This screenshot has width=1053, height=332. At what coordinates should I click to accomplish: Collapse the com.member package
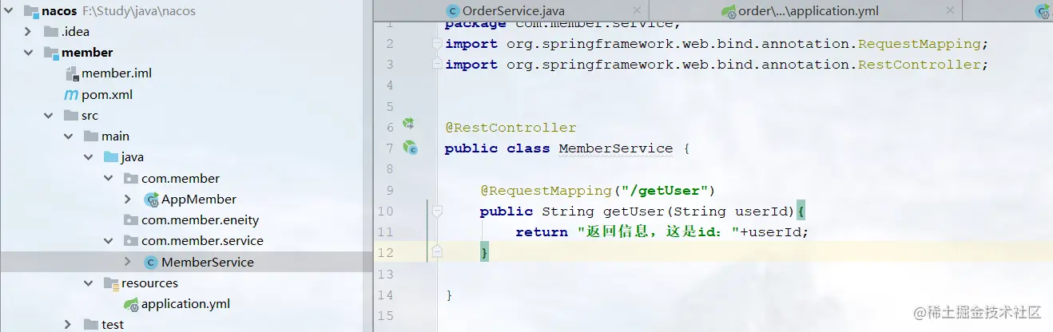coord(108,178)
